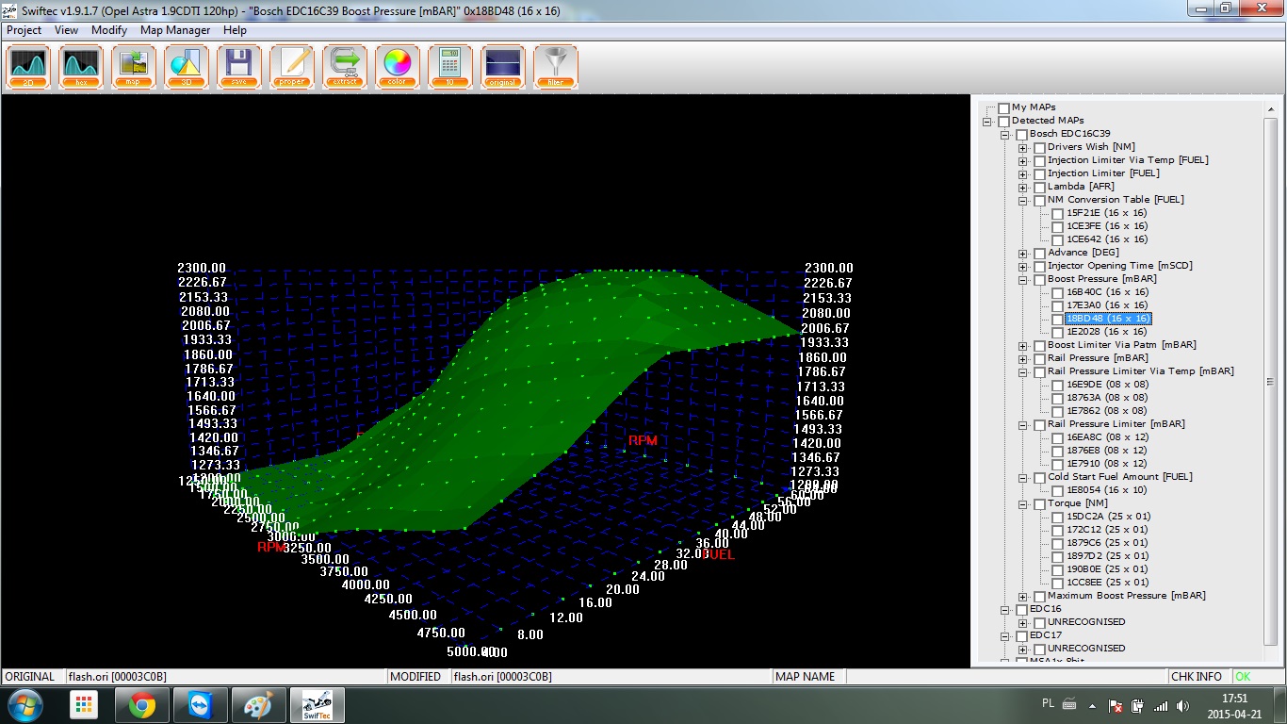Save the file with the floppy icon

coord(239,66)
